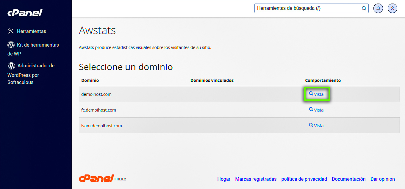Image resolution: width=405 pixels, height=189 pixels.
Task: Open política de privacidad link
Action: (x=304, y=179)
